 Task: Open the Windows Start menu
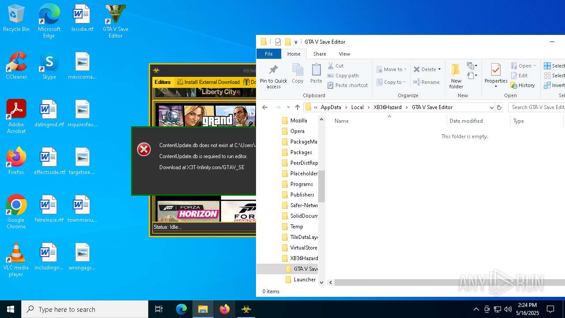11,309
